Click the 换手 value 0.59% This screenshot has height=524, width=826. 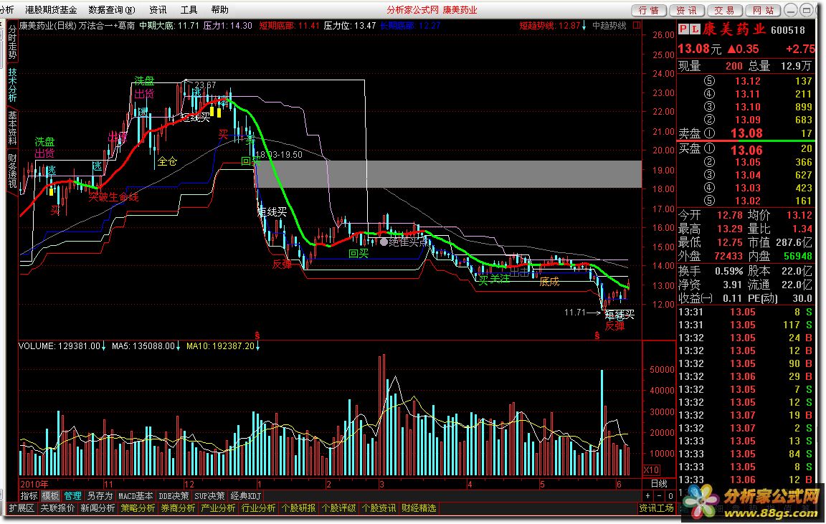728,271
